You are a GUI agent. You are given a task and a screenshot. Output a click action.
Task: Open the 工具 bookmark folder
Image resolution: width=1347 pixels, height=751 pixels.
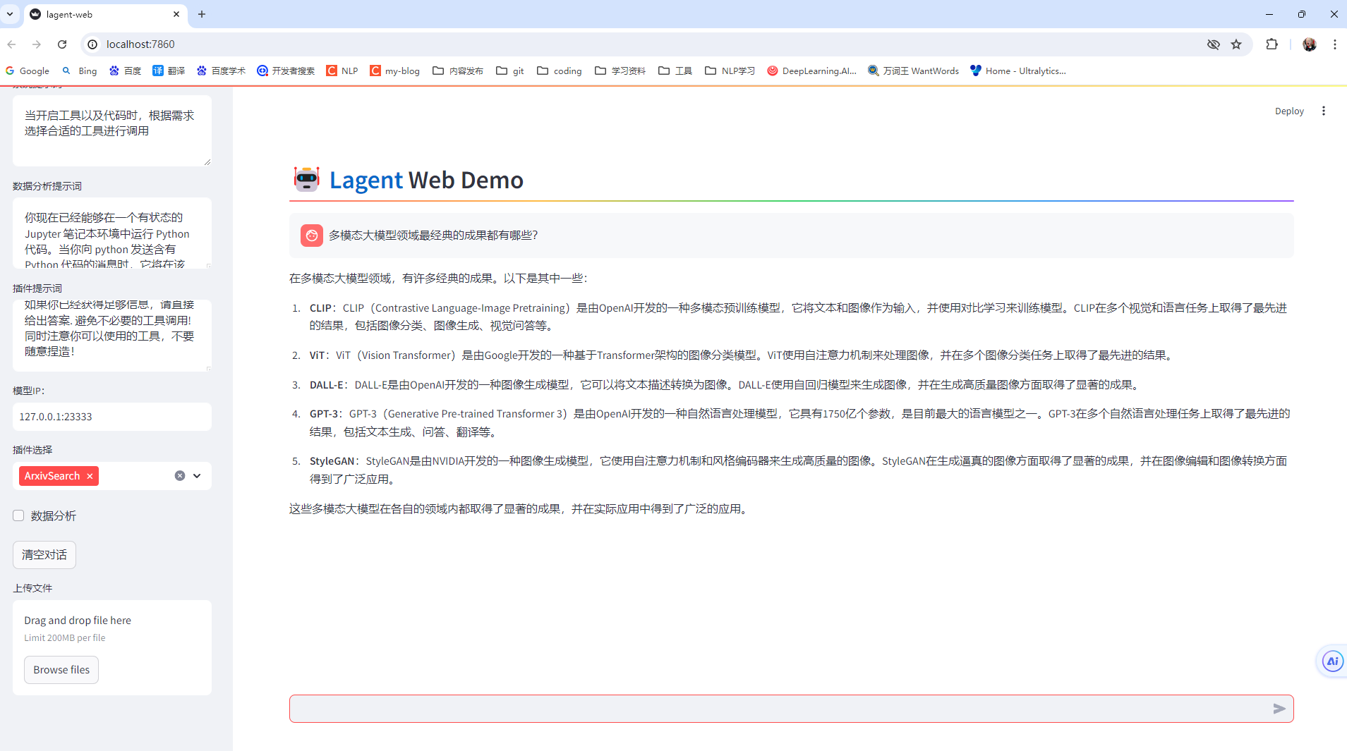pyautogui.click(x=675, y=71)
